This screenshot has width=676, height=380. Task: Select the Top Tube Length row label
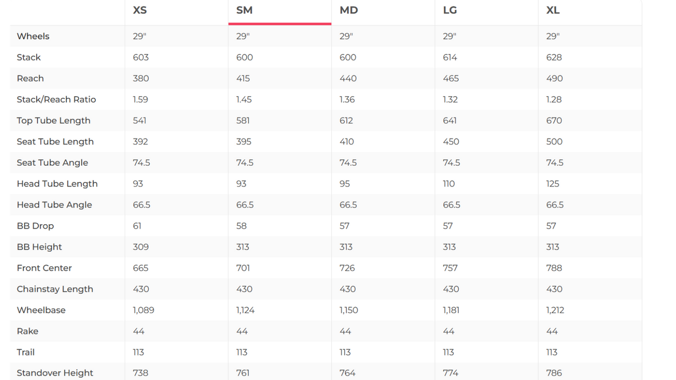(x=53, y=121)
